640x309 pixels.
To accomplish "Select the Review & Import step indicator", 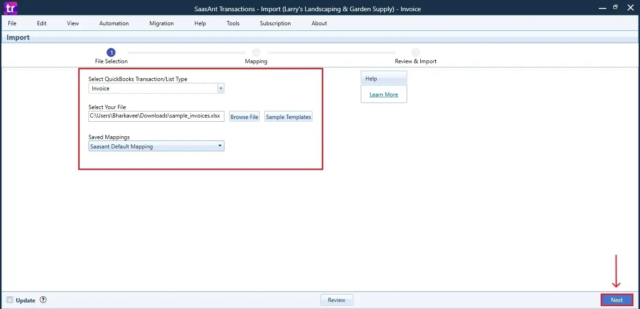I will click(416, 52).
